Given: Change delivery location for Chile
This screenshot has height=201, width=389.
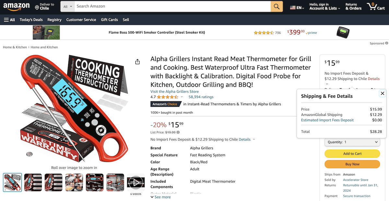Looking at the screenshot, I should 44,6.
